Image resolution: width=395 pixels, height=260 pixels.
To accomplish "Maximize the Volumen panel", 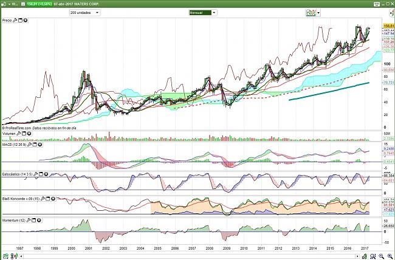I will click(x=24, y=134).
